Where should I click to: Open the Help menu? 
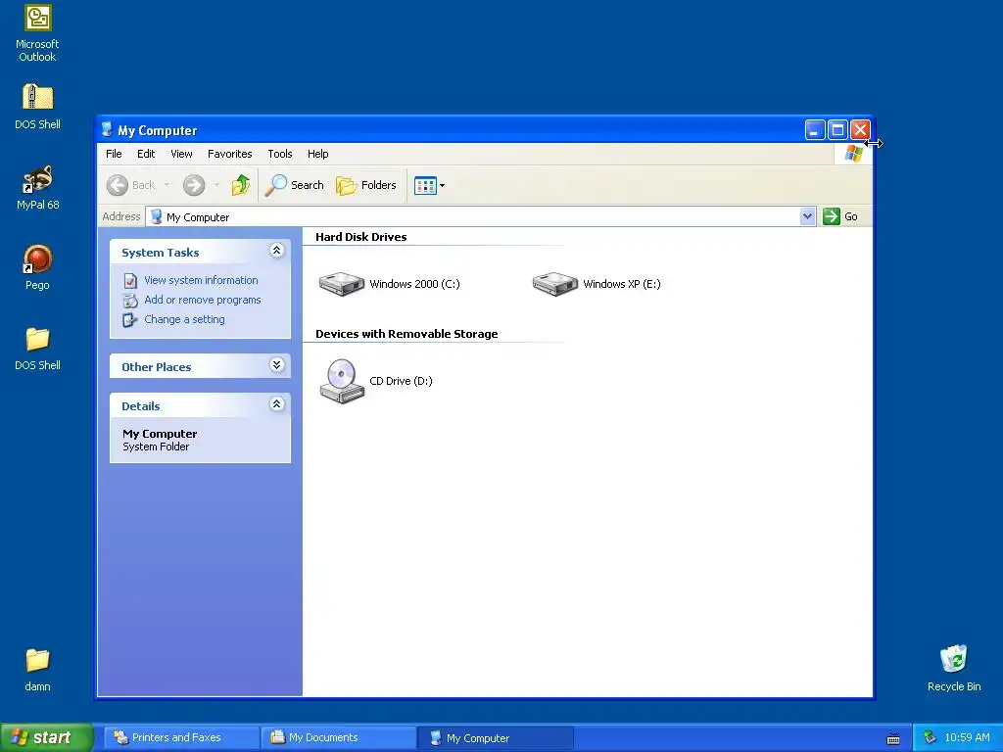coord(318,154)
